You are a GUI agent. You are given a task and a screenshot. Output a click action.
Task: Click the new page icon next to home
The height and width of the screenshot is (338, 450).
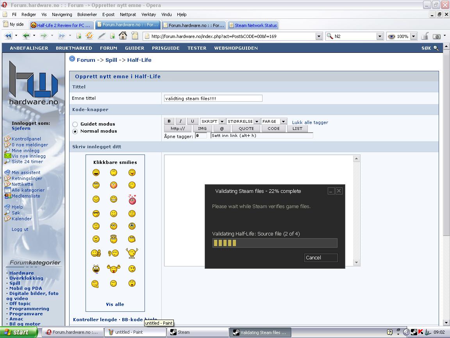(x=135, y=36)
